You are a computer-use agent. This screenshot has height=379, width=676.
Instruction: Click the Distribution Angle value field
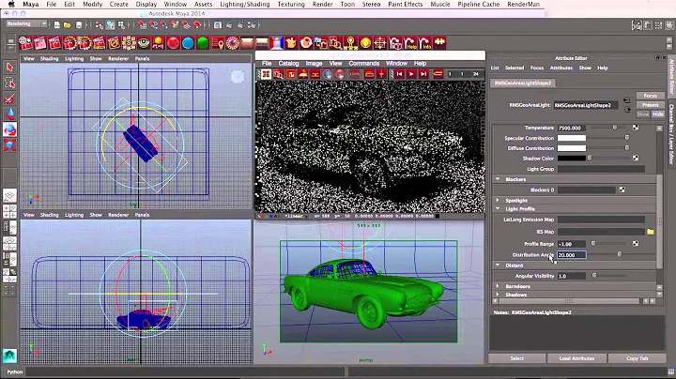point(572,255)
